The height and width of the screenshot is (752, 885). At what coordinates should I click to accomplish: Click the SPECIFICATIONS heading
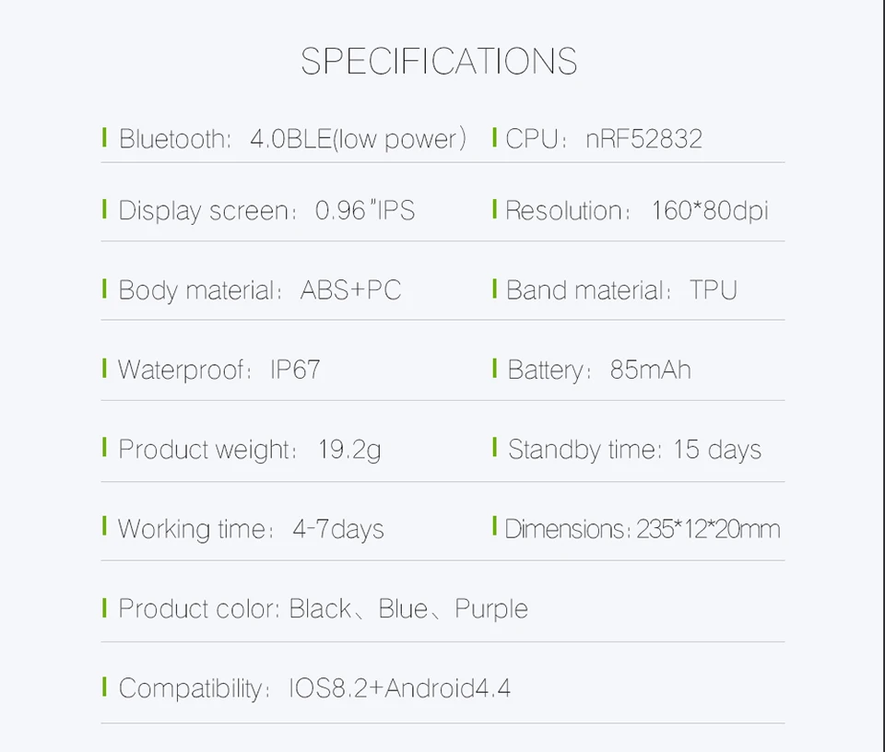[x=439, y=61]
